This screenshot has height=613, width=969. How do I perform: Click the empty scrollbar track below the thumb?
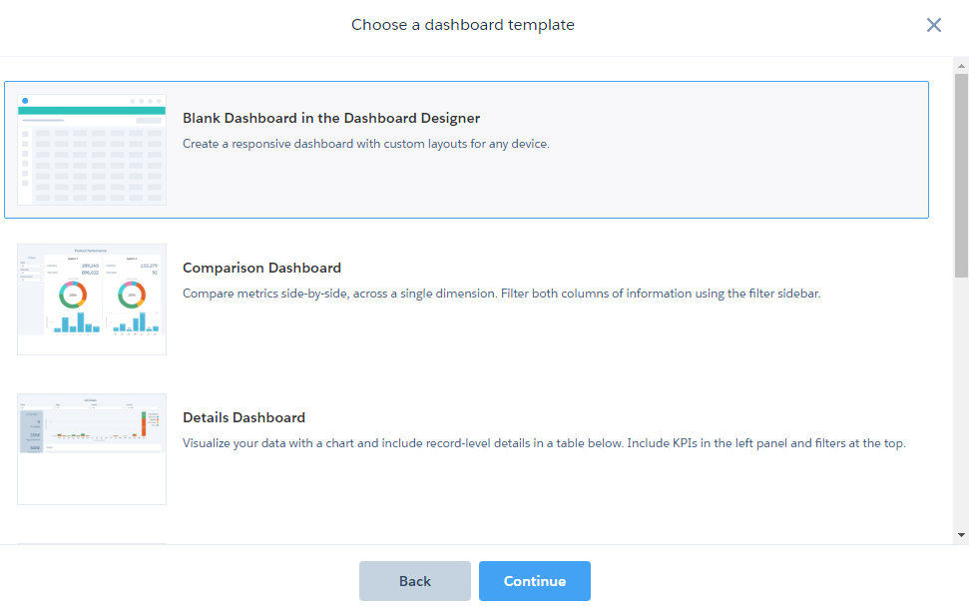(961, 399)
